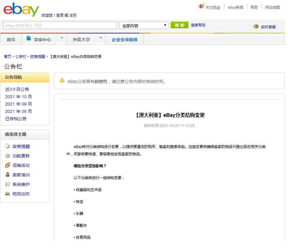288x251 pixels.
Task: Click 首页 in the breadcrumb
Action: pyautogui.click(x=7, y=57)
